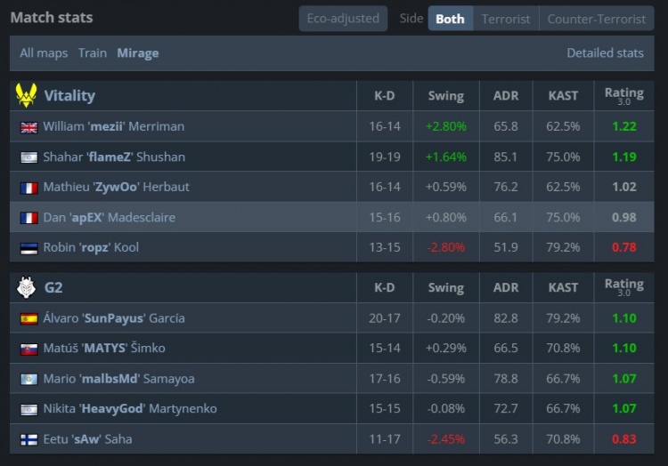Click the Vitality Rating 3.0 column header
This screenshot has height=466, width=668.
(623, 95)
